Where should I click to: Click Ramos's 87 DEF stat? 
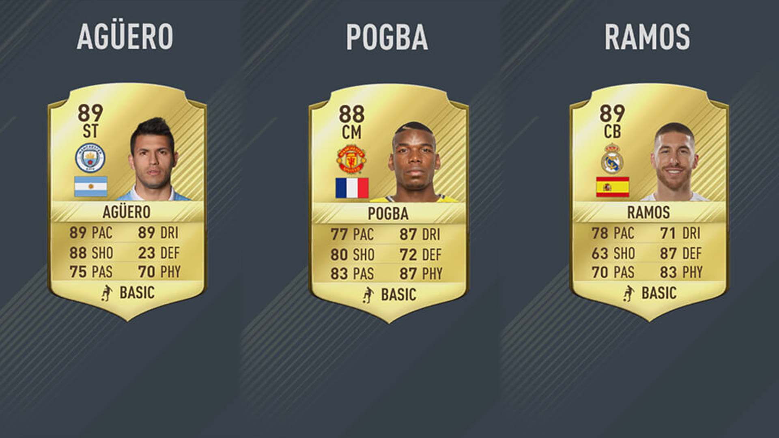point(681,253)
